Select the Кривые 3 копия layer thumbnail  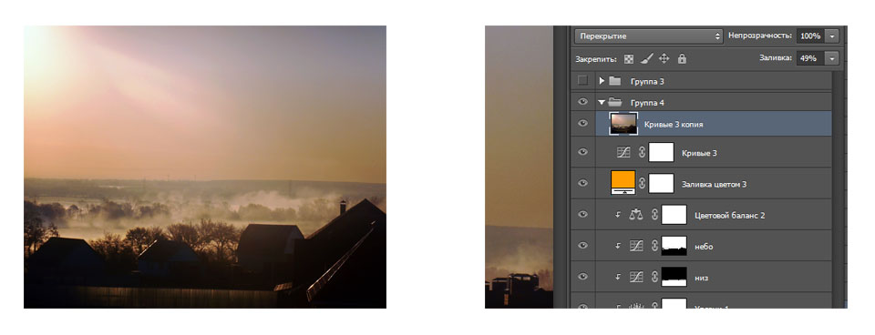623,124
